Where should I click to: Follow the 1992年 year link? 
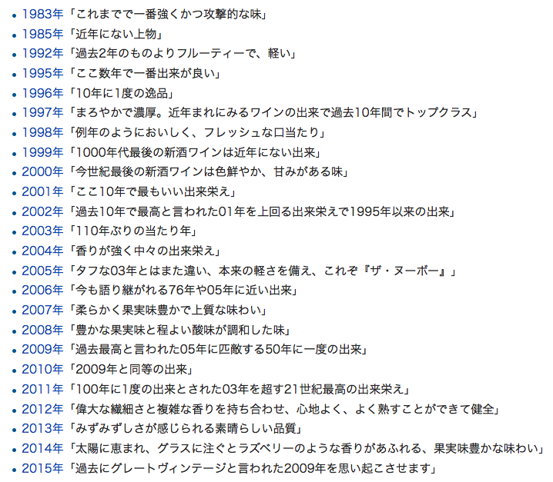(42, 54)
